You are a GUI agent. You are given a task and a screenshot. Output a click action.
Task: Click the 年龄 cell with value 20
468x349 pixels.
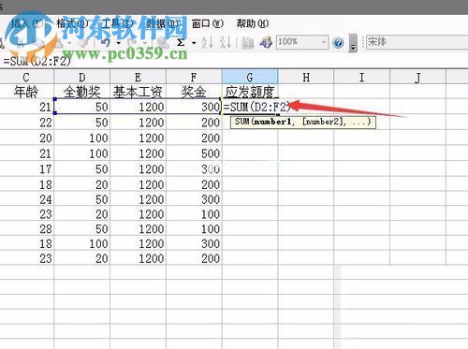(27, 138)
